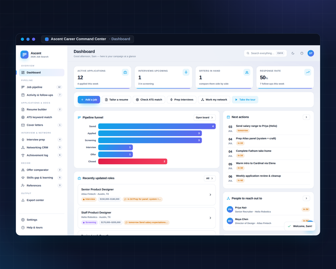Click the Cover letters envelope icon
The height and width of the screenshot is (269, 336).
(x=23, y=125)
